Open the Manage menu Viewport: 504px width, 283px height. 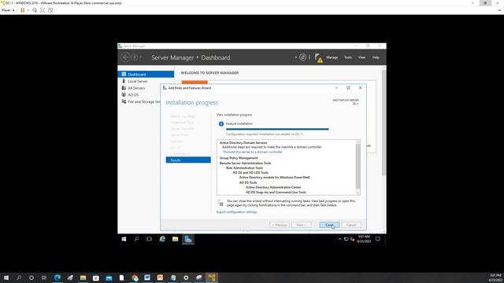pyautogui.click(x=332, y=57)
